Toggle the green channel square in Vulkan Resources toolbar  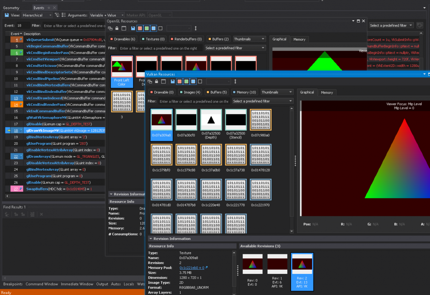(x=186, y=82)
